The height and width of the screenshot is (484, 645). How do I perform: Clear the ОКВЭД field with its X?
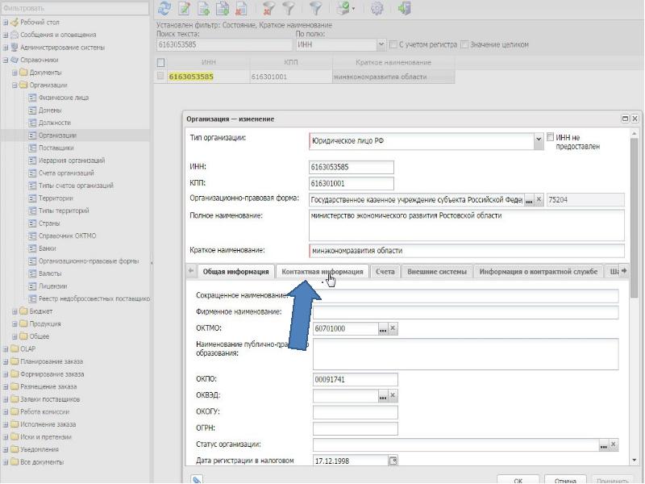(x=393, y=395)
